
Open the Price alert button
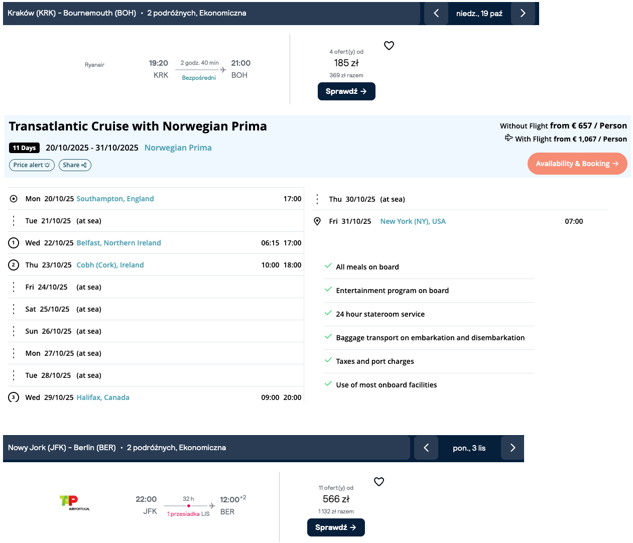(32, 165)
